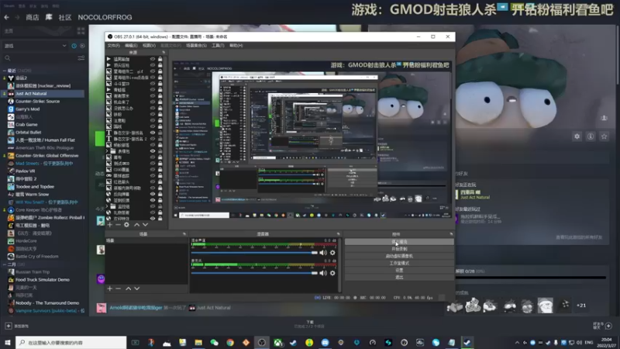Undock the OBS controls panel via its title icon
Viewport: 620px width, 349px height.
[x=451, y=234]
